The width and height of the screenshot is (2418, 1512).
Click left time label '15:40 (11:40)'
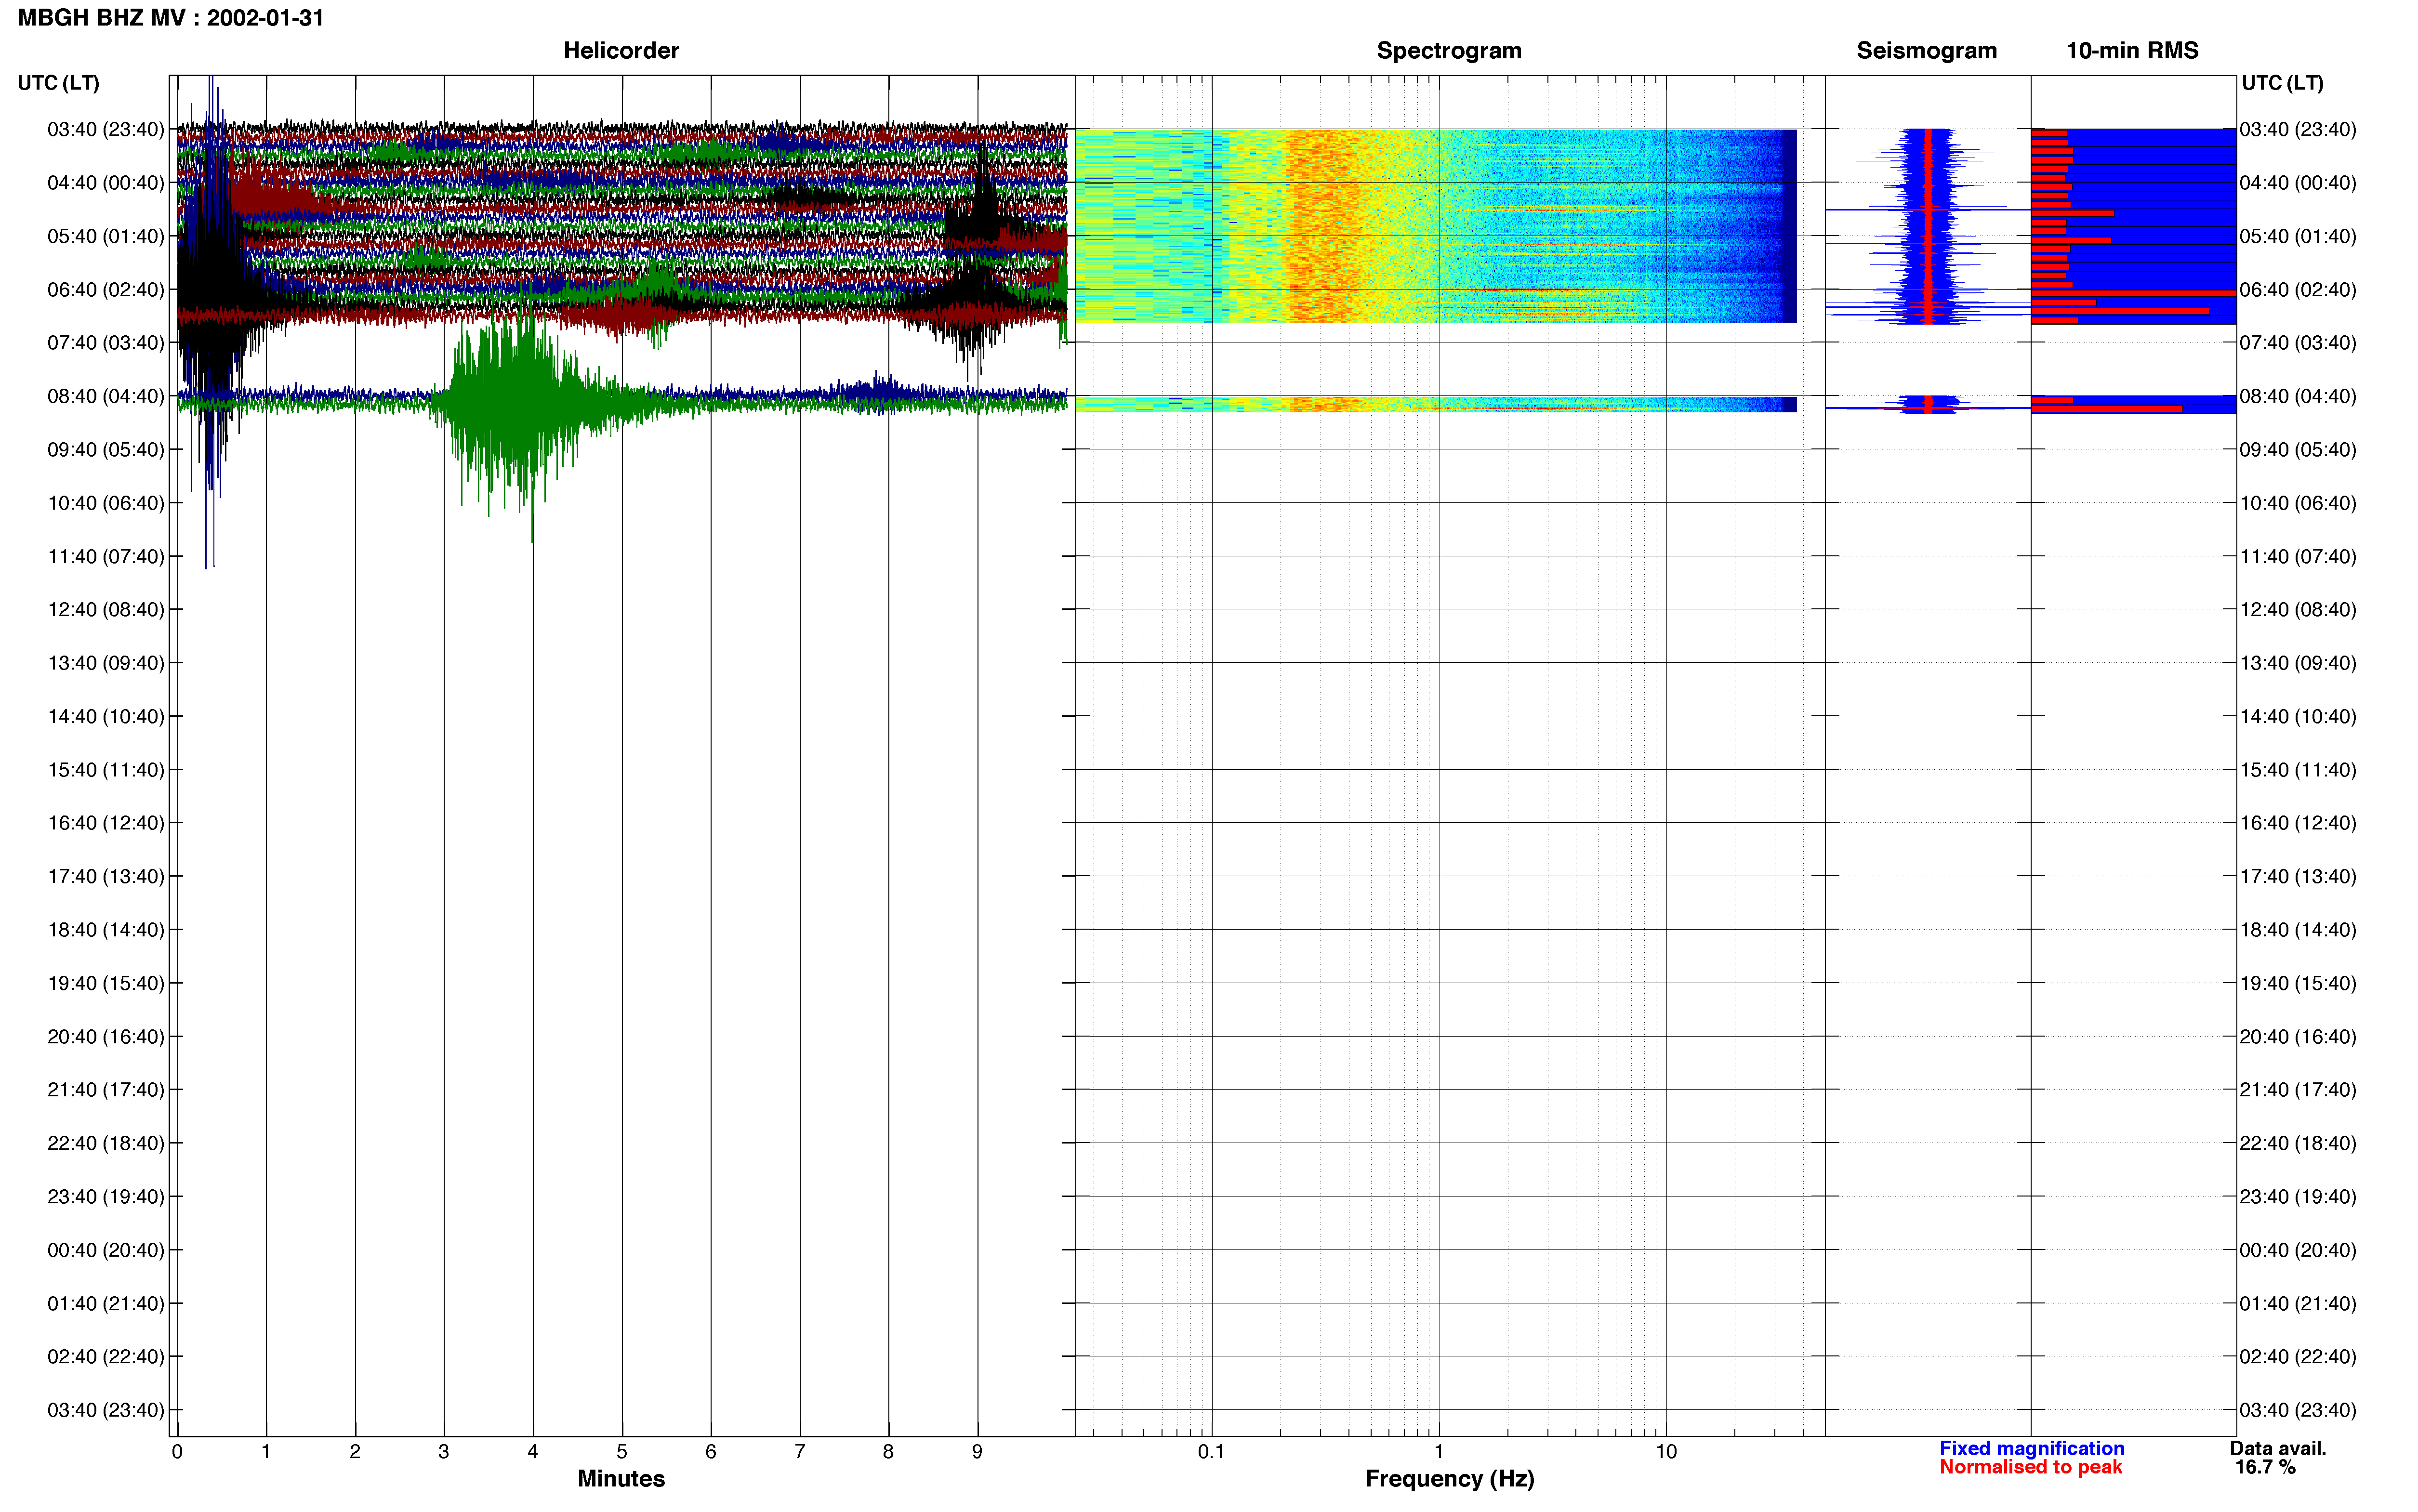pos(106,770)
